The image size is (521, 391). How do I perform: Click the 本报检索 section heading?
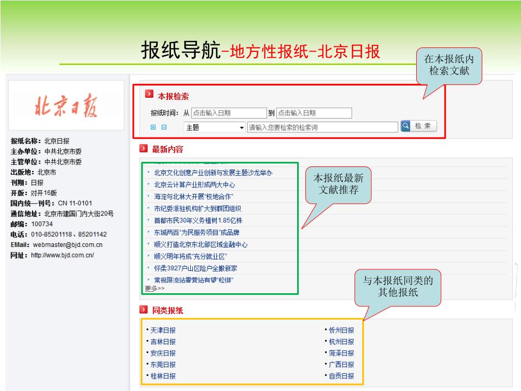tap(173, 96)
